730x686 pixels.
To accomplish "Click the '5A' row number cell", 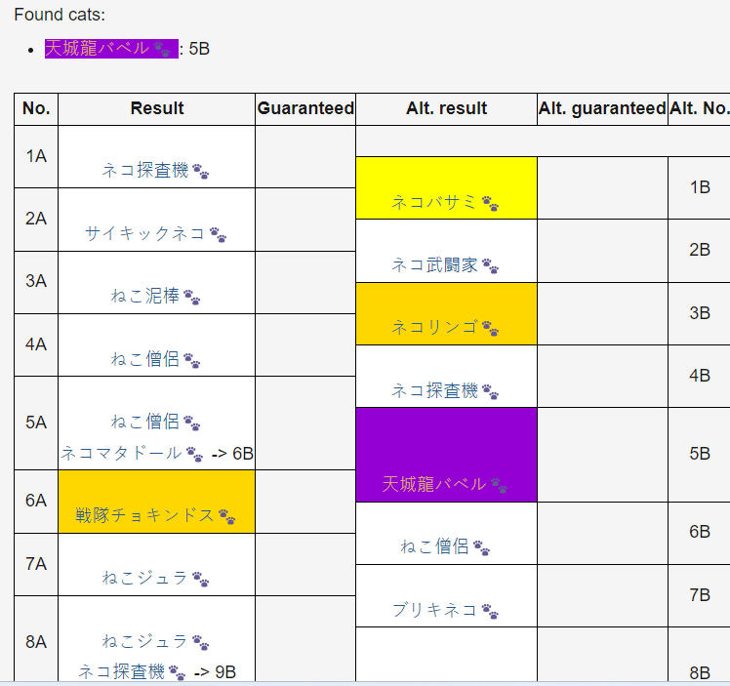I will coord(36,424).
